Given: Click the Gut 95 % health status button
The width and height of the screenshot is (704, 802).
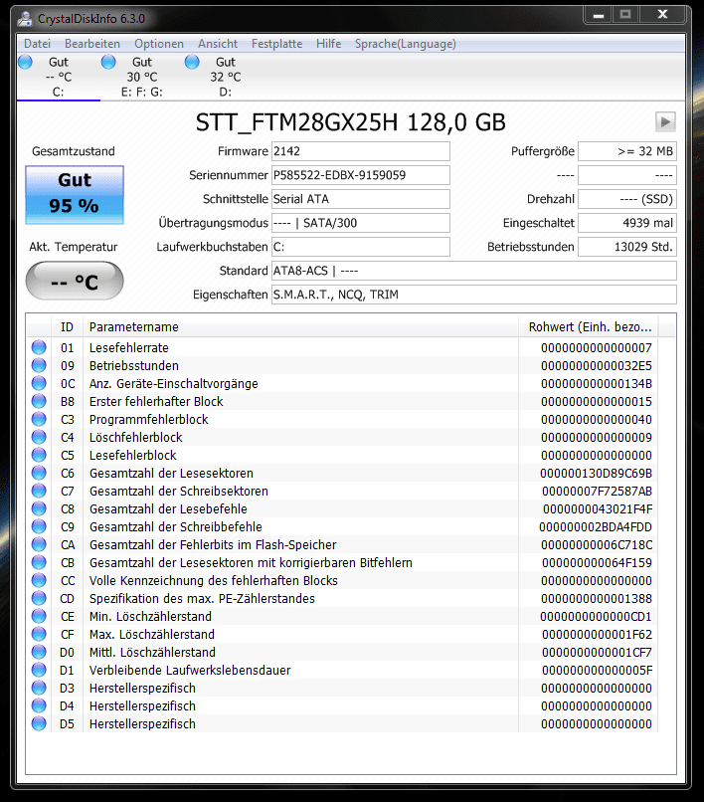Looking at the screenshot, I should 75,194.
